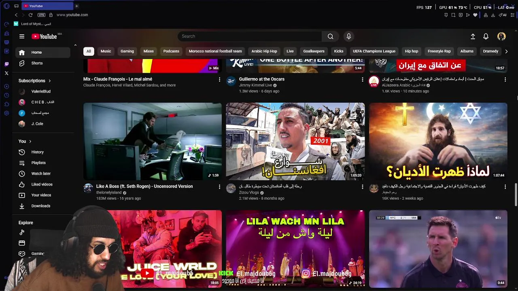Select the All filter chip

tap(89, 51)
